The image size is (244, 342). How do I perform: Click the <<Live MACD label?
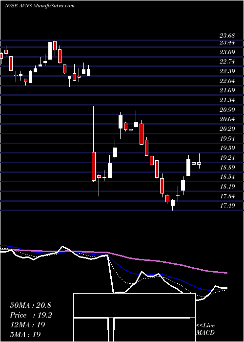click(205, 329)
